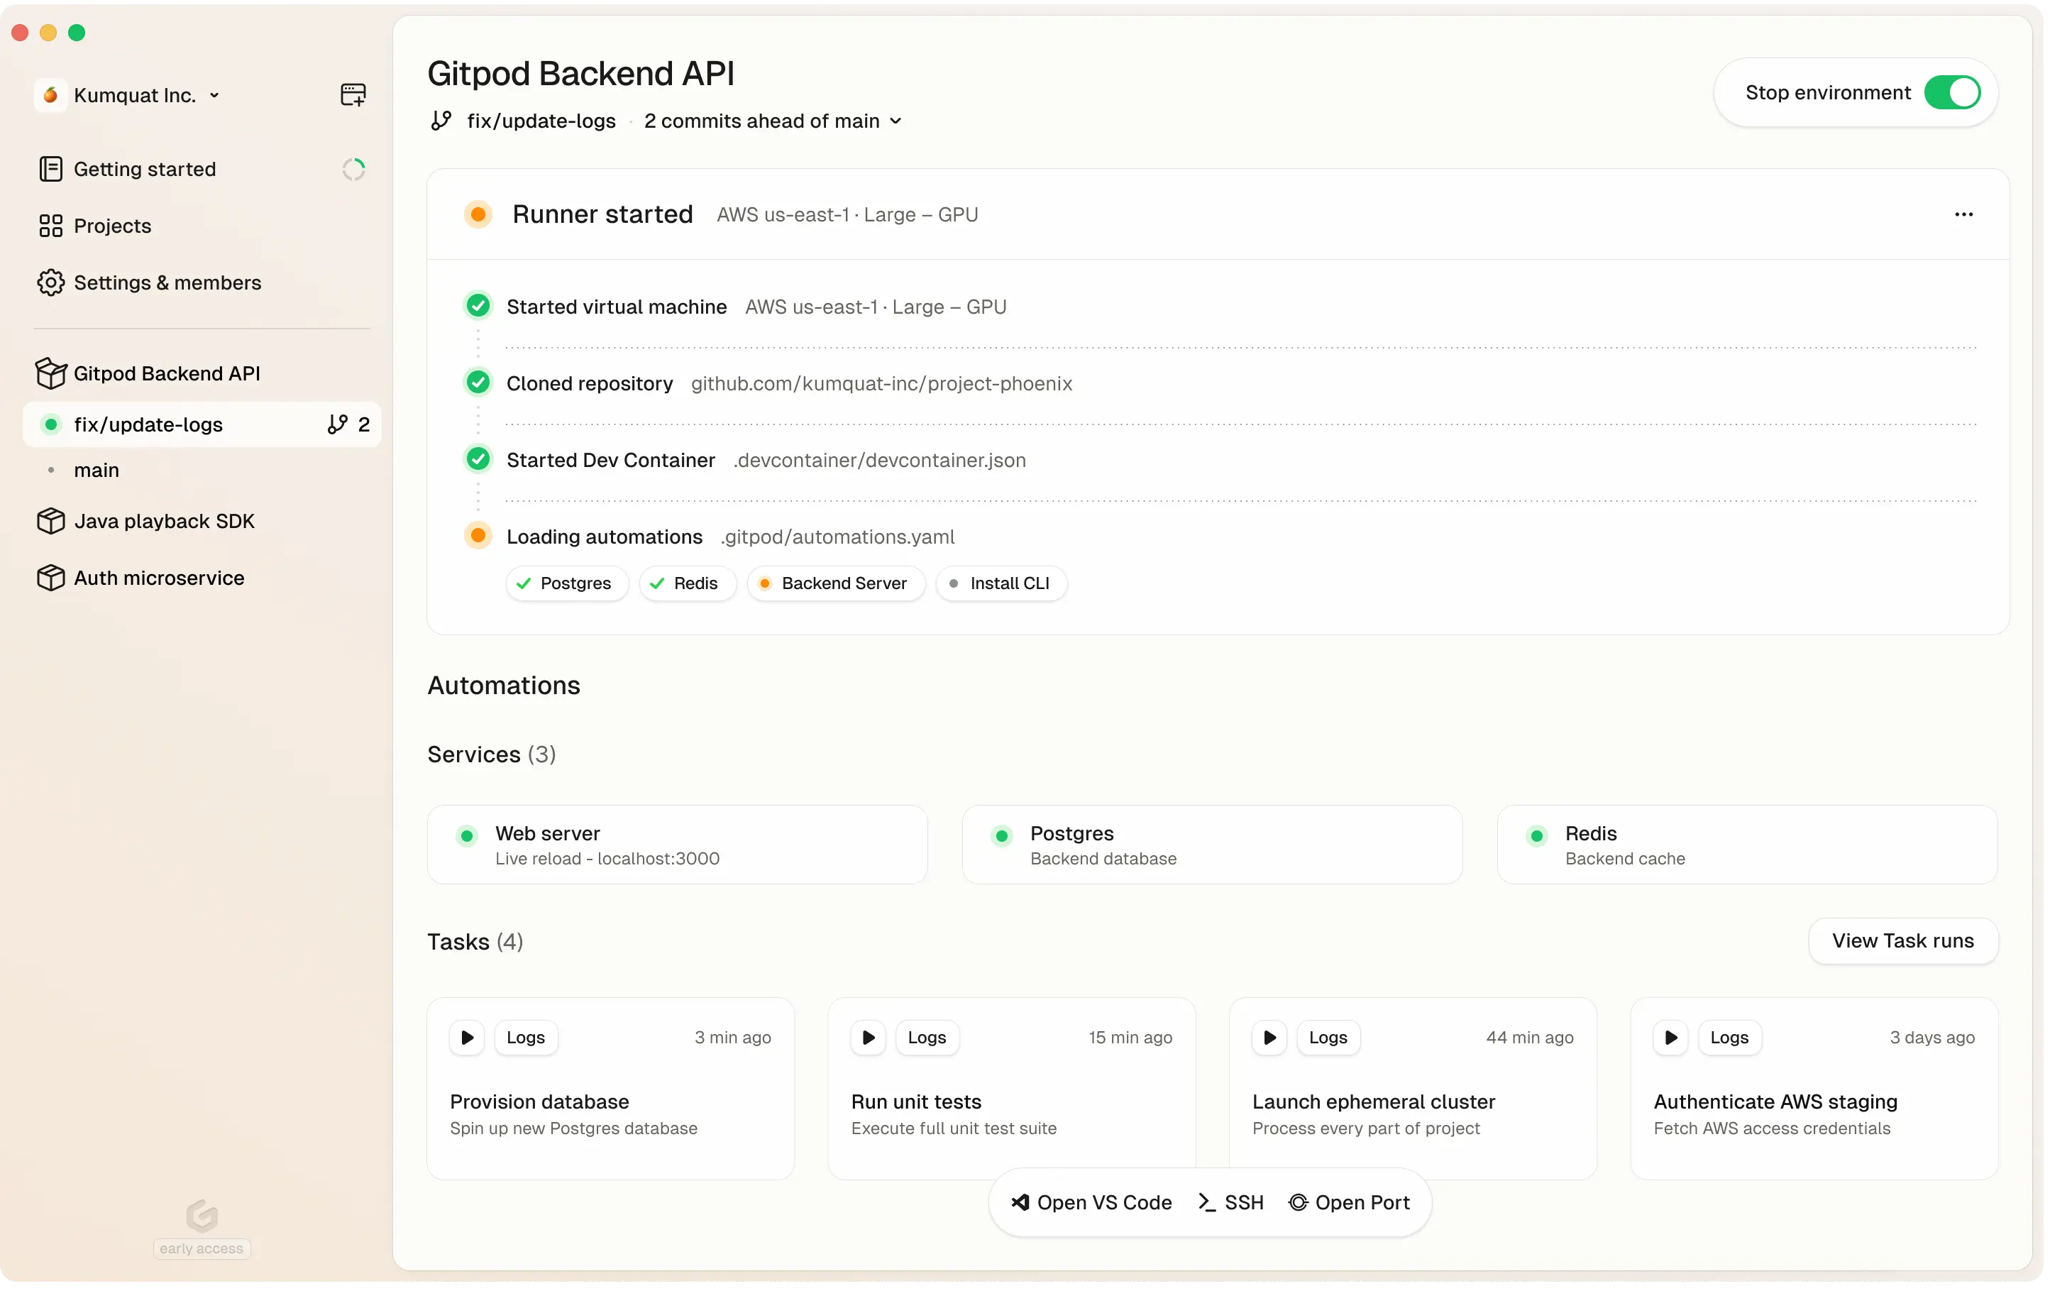Start the Launch ephemeral cluster task

[1269, 1038]
